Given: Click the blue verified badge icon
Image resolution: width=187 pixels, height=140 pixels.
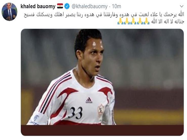Looking at the screenshot, I should (67, 6).
